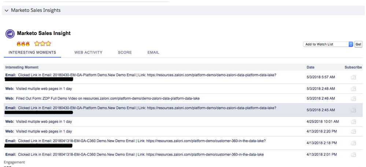The image size is (366, 167).
Task: Click the date 4/13/2018 2:01 PM
Action: click(322, 155)
